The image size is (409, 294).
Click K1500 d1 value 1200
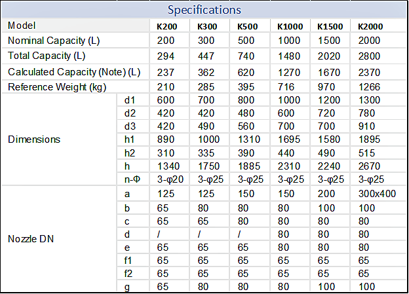(329, 100)
